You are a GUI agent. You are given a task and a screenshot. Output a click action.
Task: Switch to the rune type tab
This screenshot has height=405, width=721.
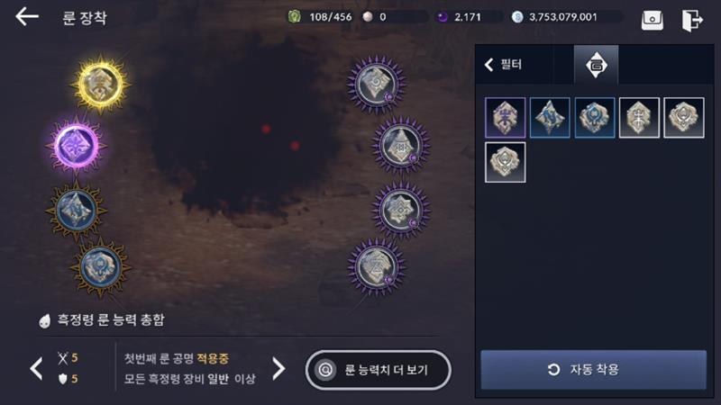point(596,65)
